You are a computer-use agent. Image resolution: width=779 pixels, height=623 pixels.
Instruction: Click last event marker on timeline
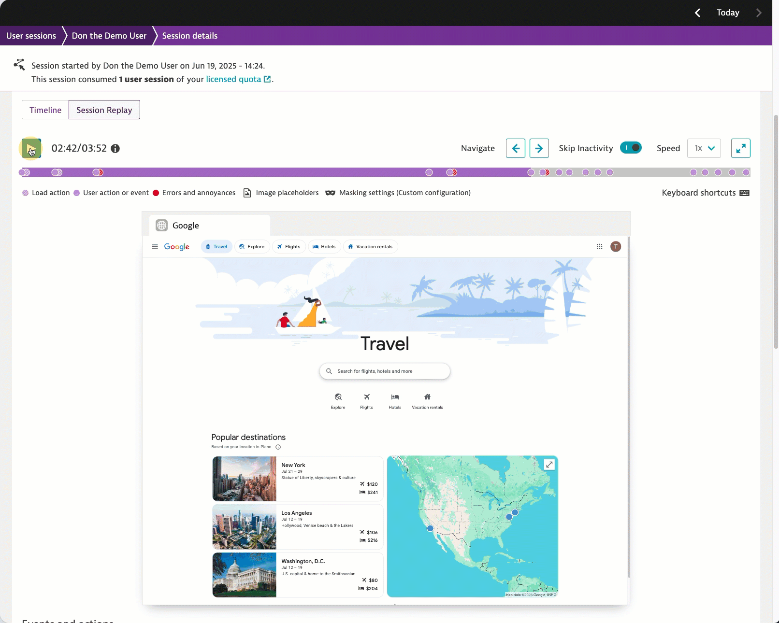[746, 172]
